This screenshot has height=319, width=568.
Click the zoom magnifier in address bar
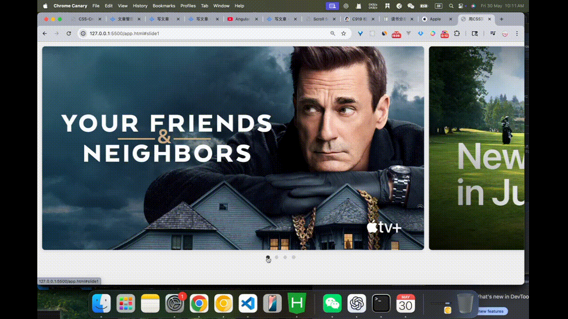pyautogui.click(x=333, y=33)
